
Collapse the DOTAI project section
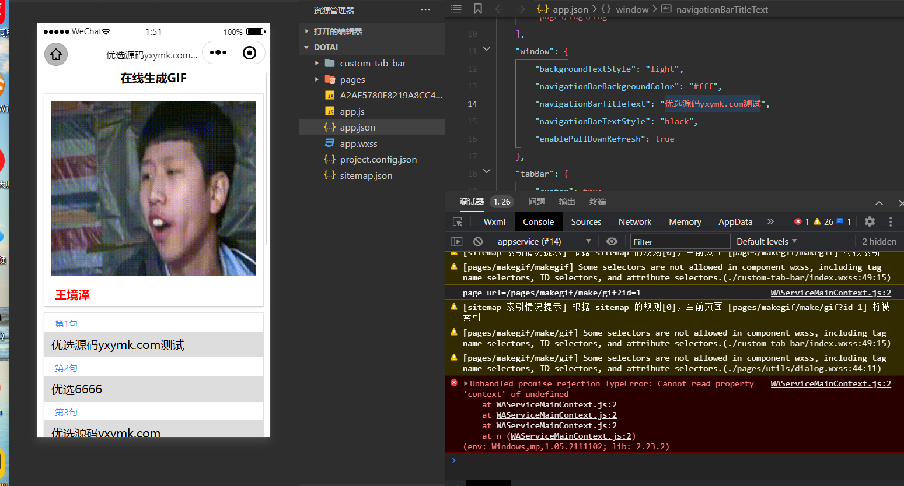[306, 47]
